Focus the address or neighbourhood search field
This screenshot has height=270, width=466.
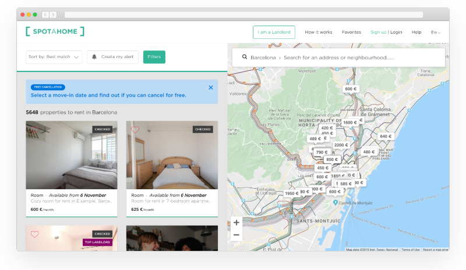(339, 57)
